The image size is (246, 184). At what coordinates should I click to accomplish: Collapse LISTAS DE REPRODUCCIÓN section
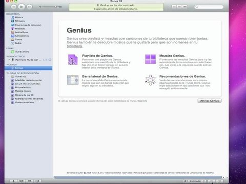[x=7, y=73]
